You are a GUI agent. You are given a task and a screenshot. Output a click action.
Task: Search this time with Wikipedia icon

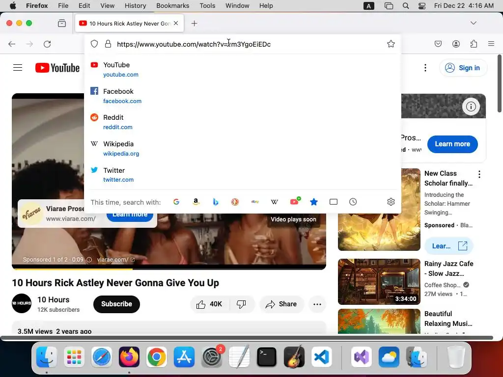pyautogui.click(x=275, y=202)
